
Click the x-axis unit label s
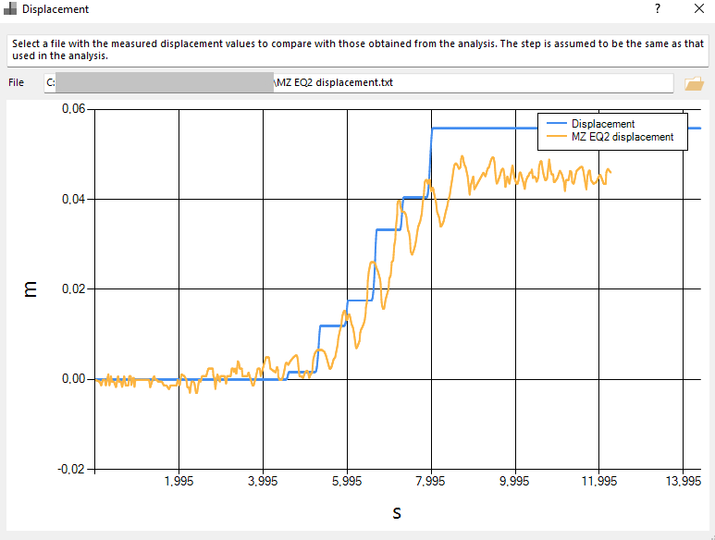click(x=397, y=513)
